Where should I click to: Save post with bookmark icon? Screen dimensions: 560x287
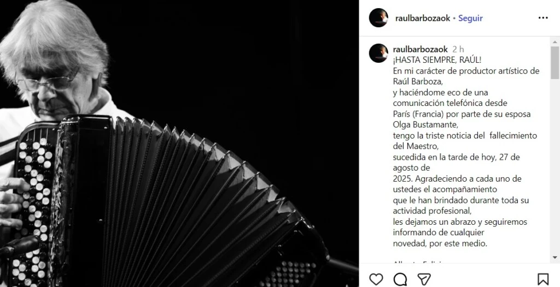[x=543, y=279]
